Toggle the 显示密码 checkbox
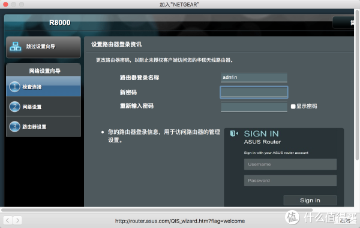 pyautogui.click(x=293, y=107)
